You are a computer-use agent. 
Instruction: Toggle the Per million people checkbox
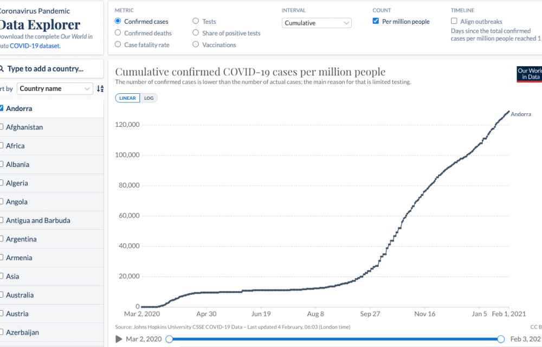coord(376,22)
